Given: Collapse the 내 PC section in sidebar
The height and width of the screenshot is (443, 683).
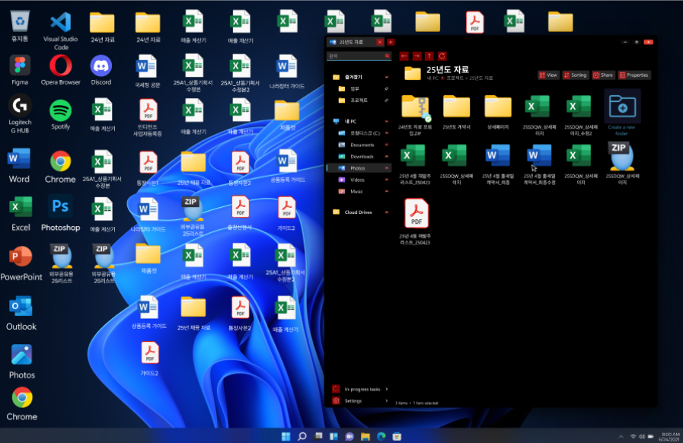Looking at the screenshot, I should point(386,122).
